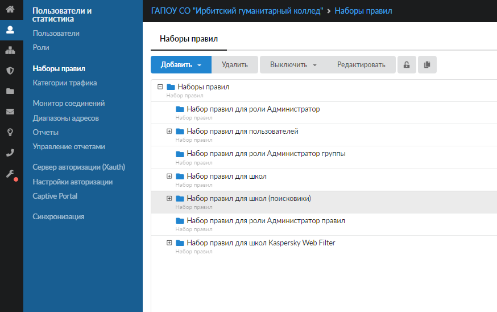
Task: Open Монитор соединений menu item
Action: [x=69, y=104]
